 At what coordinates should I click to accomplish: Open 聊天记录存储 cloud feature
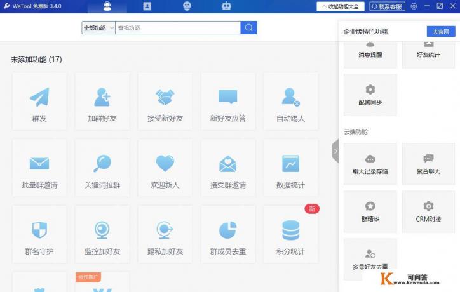pyautogui.click(x=370, y=164)
